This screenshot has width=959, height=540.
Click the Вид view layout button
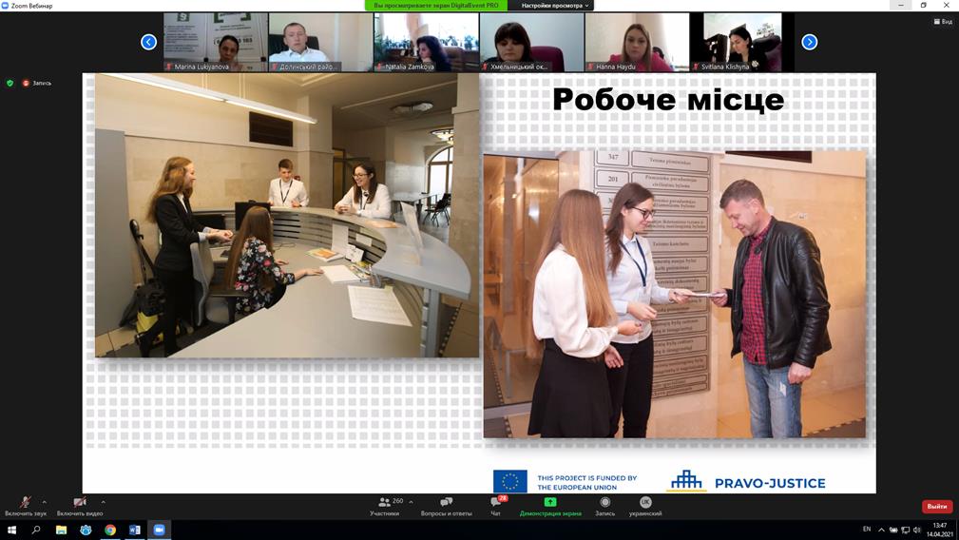coord(943,22)
